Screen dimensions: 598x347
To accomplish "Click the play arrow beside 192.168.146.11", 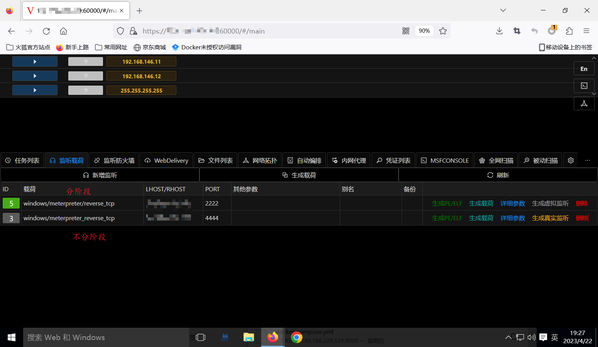I will pos(35,61).
